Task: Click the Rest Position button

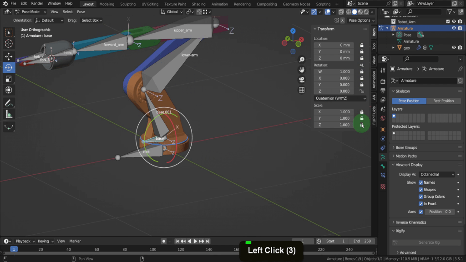Action: 443,101
